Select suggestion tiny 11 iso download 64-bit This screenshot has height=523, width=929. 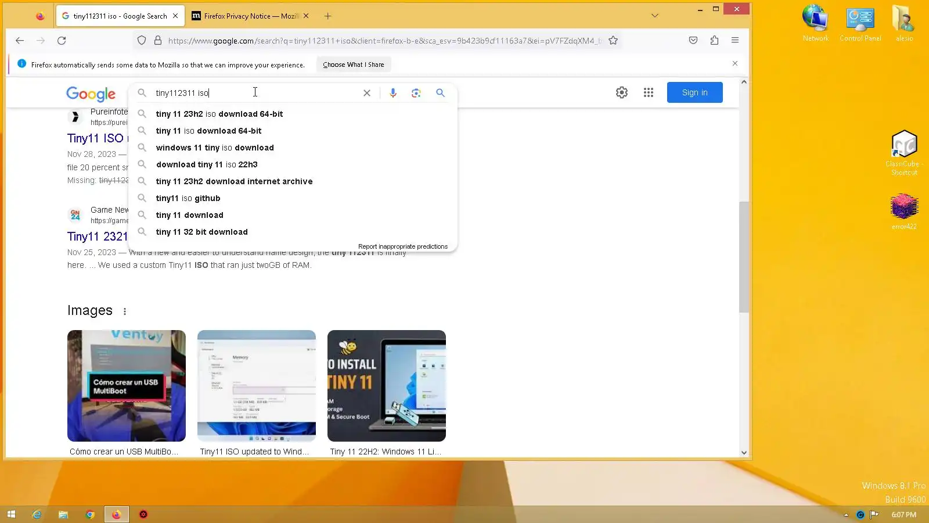click(293, 131)
